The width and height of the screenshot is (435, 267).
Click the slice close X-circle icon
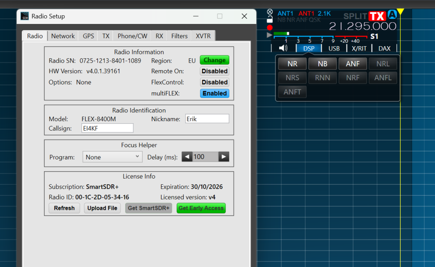point(270,12)
